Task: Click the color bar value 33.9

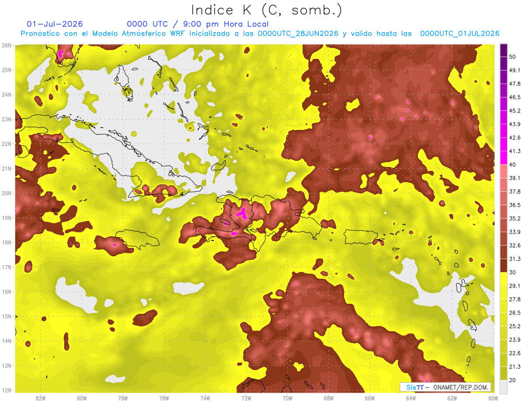Action: pos(514,232)
